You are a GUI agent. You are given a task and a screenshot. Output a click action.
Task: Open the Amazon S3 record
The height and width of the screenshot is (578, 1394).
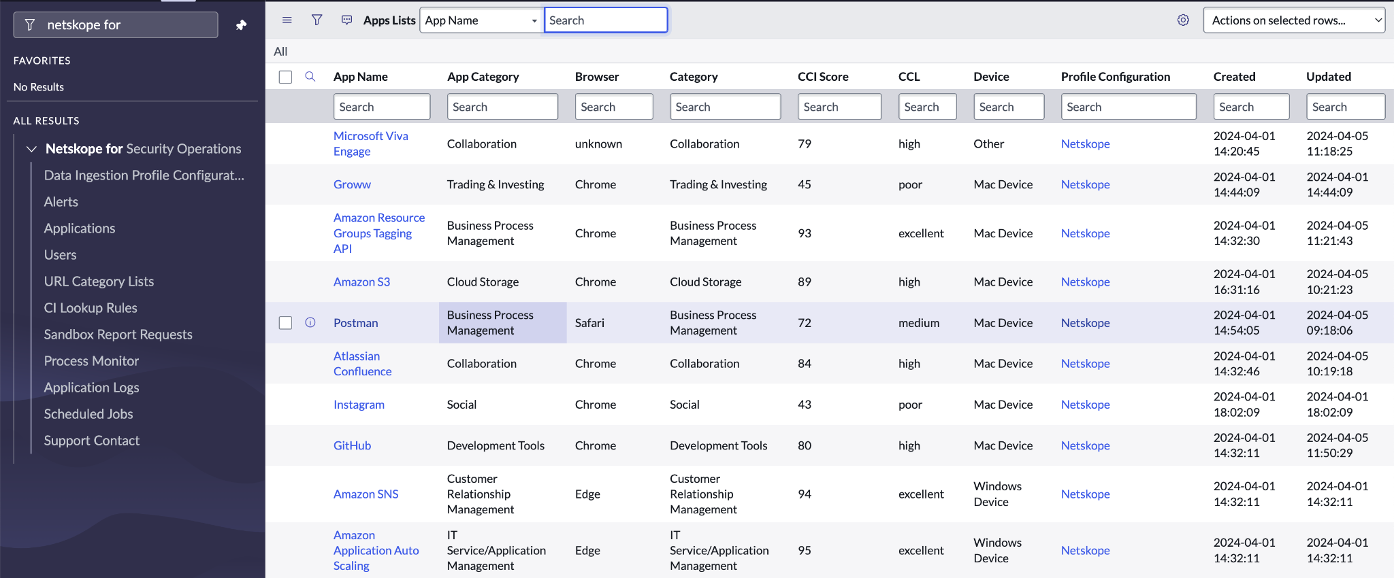click(362, 282)
